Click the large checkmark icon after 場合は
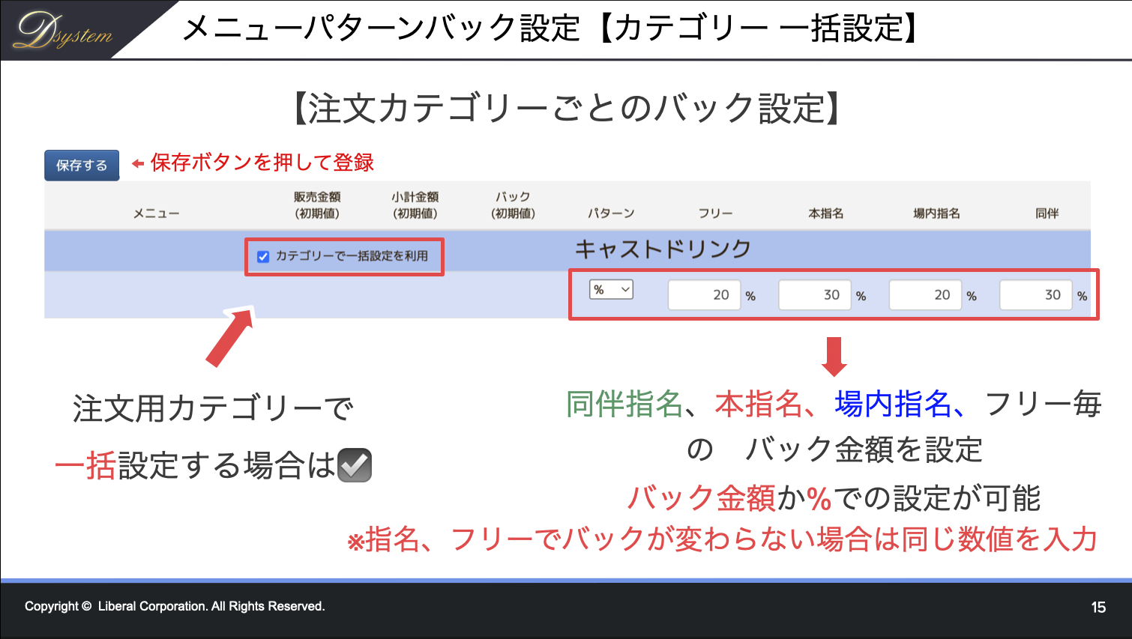The width and height of the screenshot is (1132, 639). click(355, 465)
